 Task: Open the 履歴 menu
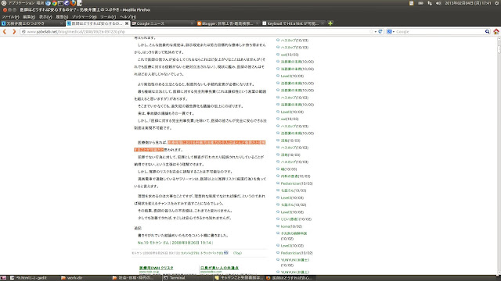tap(62, 16)
